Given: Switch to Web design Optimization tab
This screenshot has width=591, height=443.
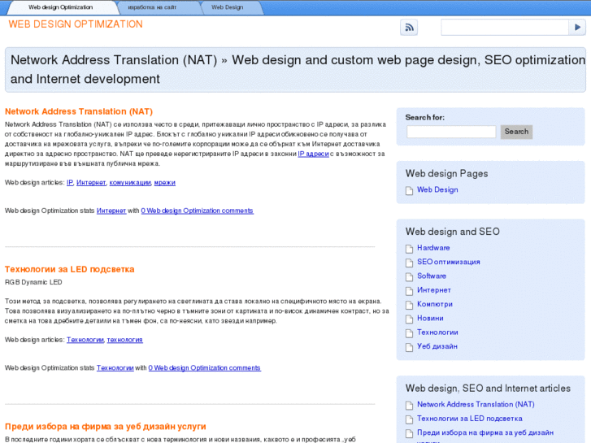Looking at the screenshot, I should (61, 7).
